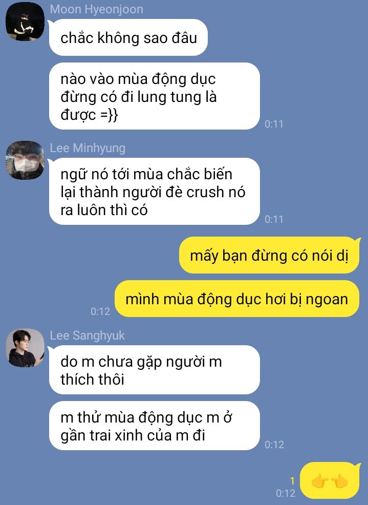
Task: Tap the 0:11 timestamp beside Lee Minhyung's message
Action: (x=274, y=219)
